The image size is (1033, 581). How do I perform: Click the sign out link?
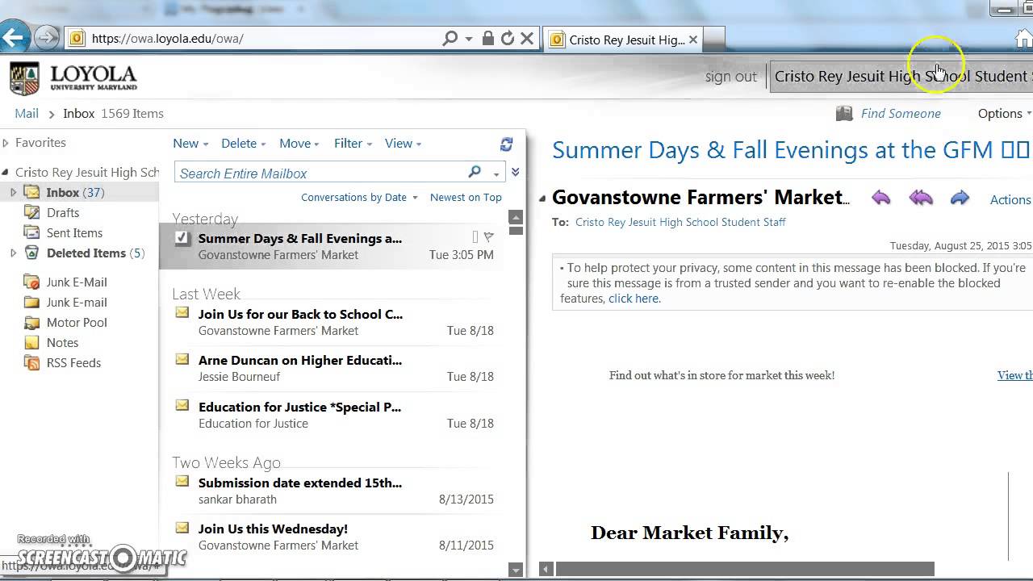(730, 77)
